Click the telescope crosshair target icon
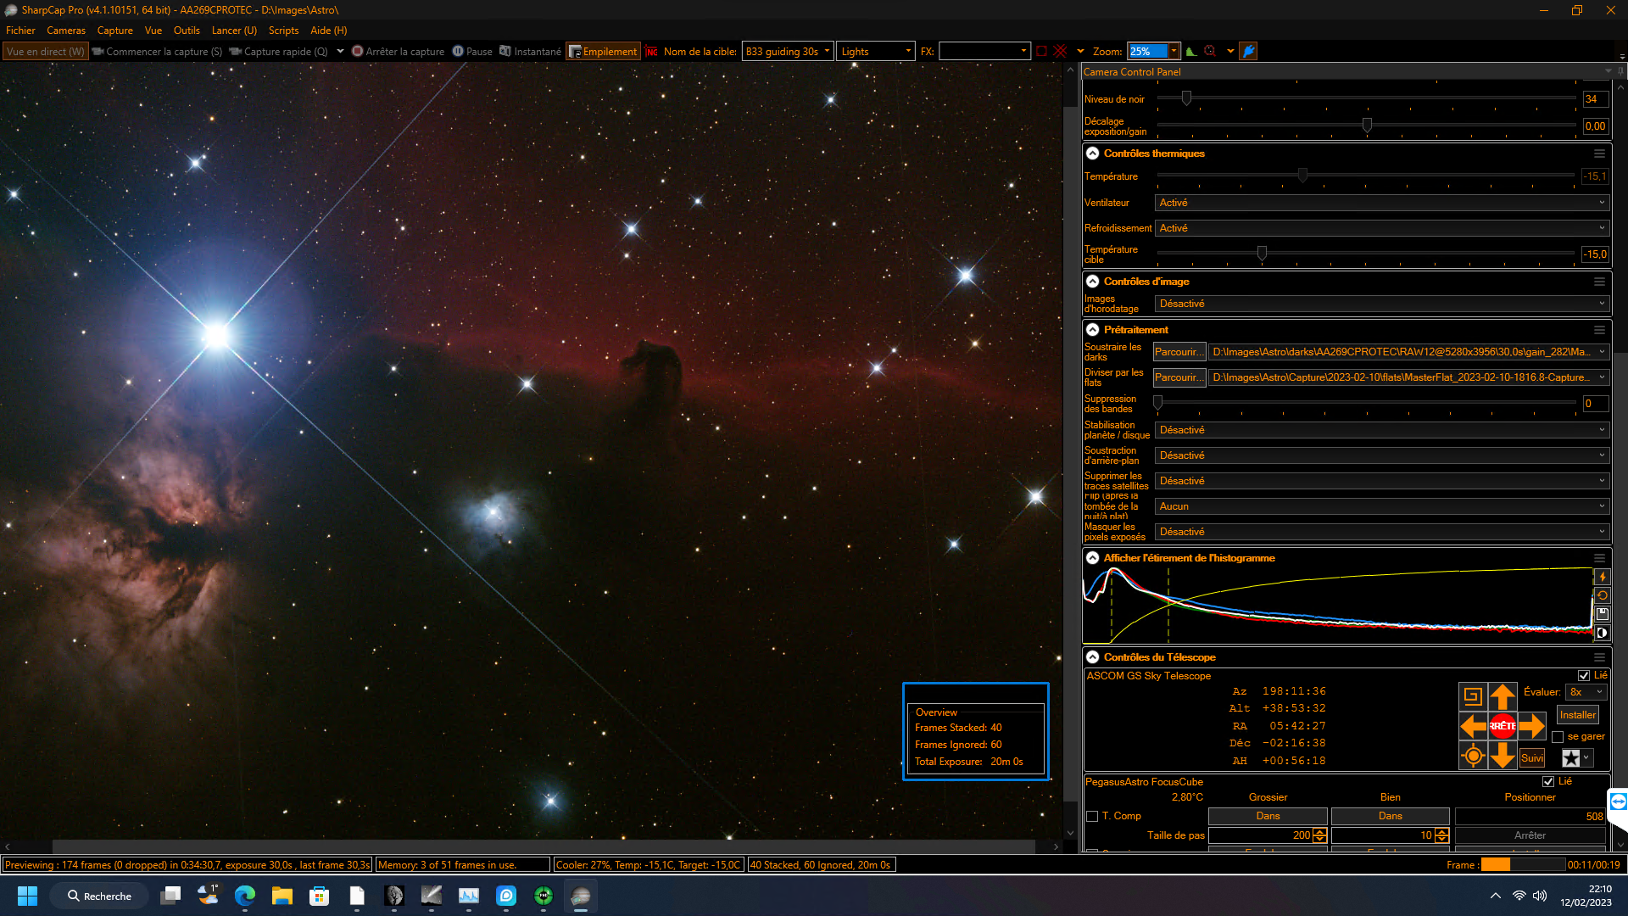Screen dimensions: 1628x916 [x=1473, y=756]
